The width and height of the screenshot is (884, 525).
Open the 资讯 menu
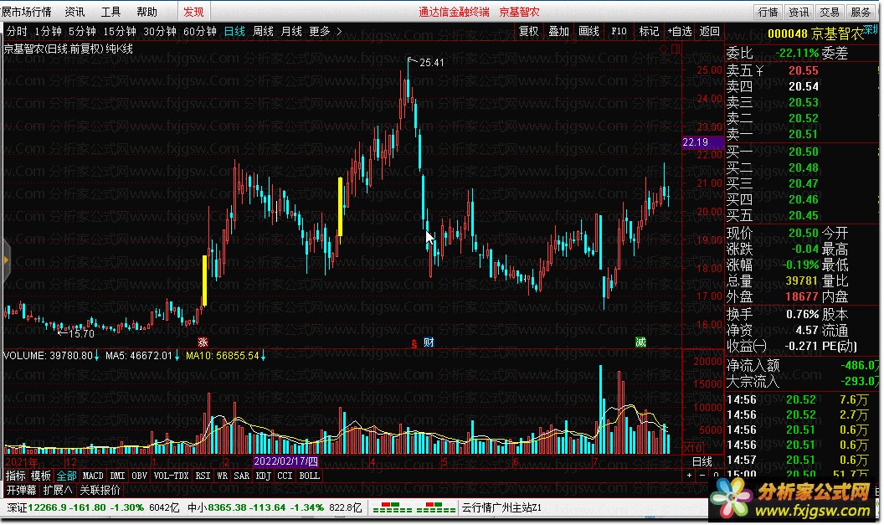75,12
